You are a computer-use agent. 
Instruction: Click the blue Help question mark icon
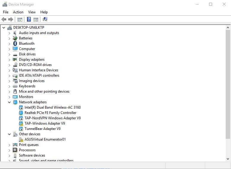tap(29, 20)
